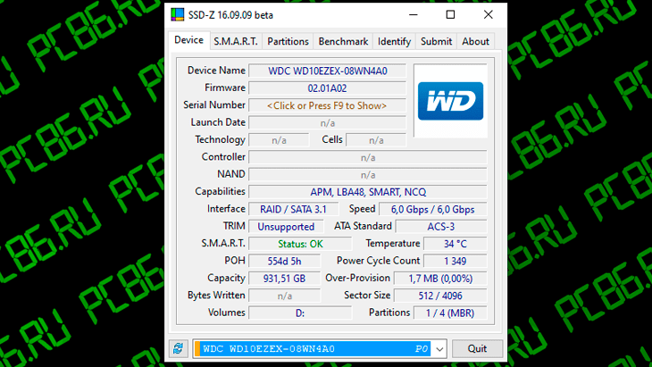652x367 pixels.
Task: Click the Bytes Written n/a field
Action: (284, 296)
